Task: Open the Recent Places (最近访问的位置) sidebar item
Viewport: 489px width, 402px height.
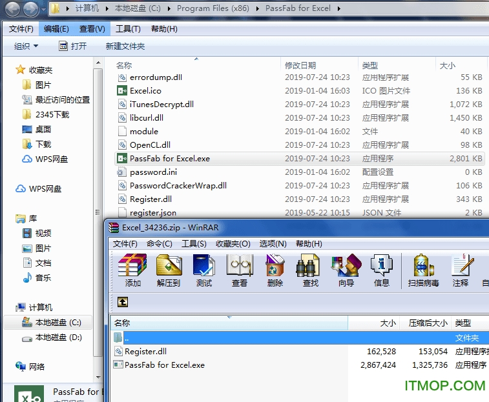Action: click(56, 100)
